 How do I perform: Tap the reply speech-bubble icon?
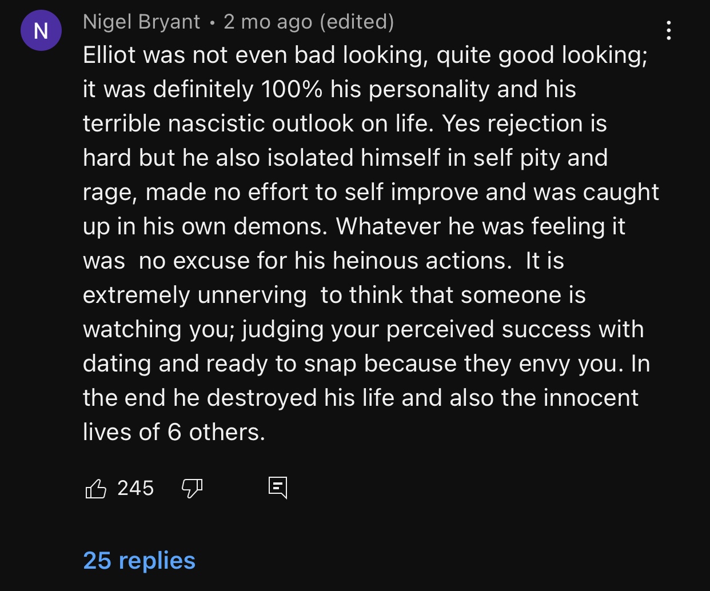pos(278,488)
